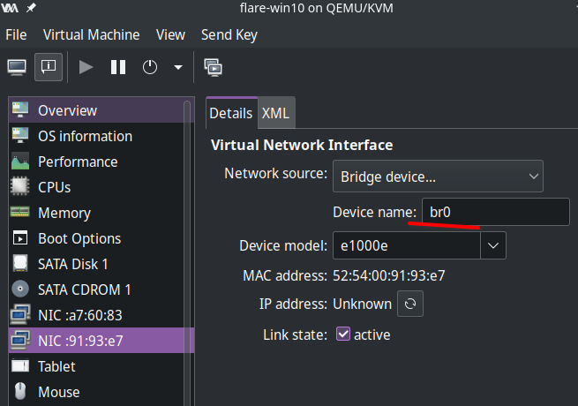Expand the shutdown options dropdown arrow
This screenshot has height=406, width=578.
[x=178, y=67]
